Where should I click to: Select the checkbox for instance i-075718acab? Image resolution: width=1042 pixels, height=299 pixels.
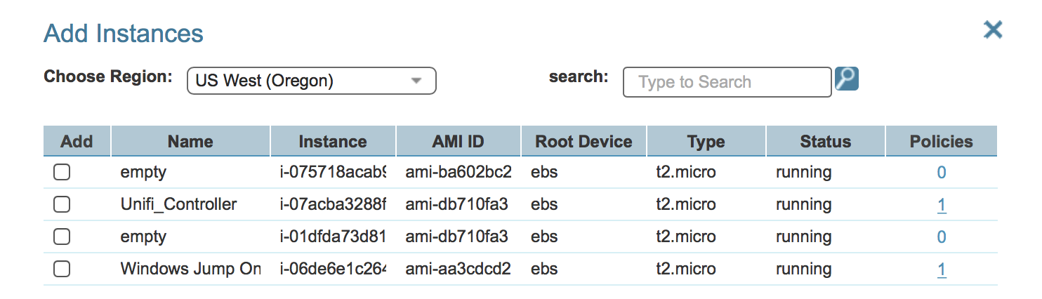pos(62,172)
